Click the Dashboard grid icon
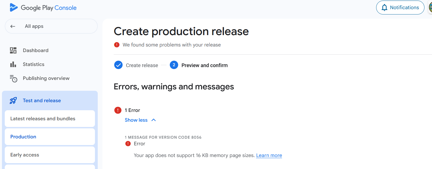 (x=13, y=50)
